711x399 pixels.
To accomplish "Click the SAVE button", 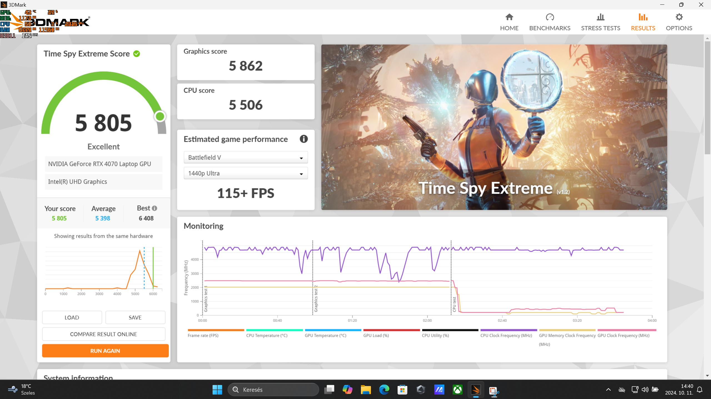I will point(135,317).
